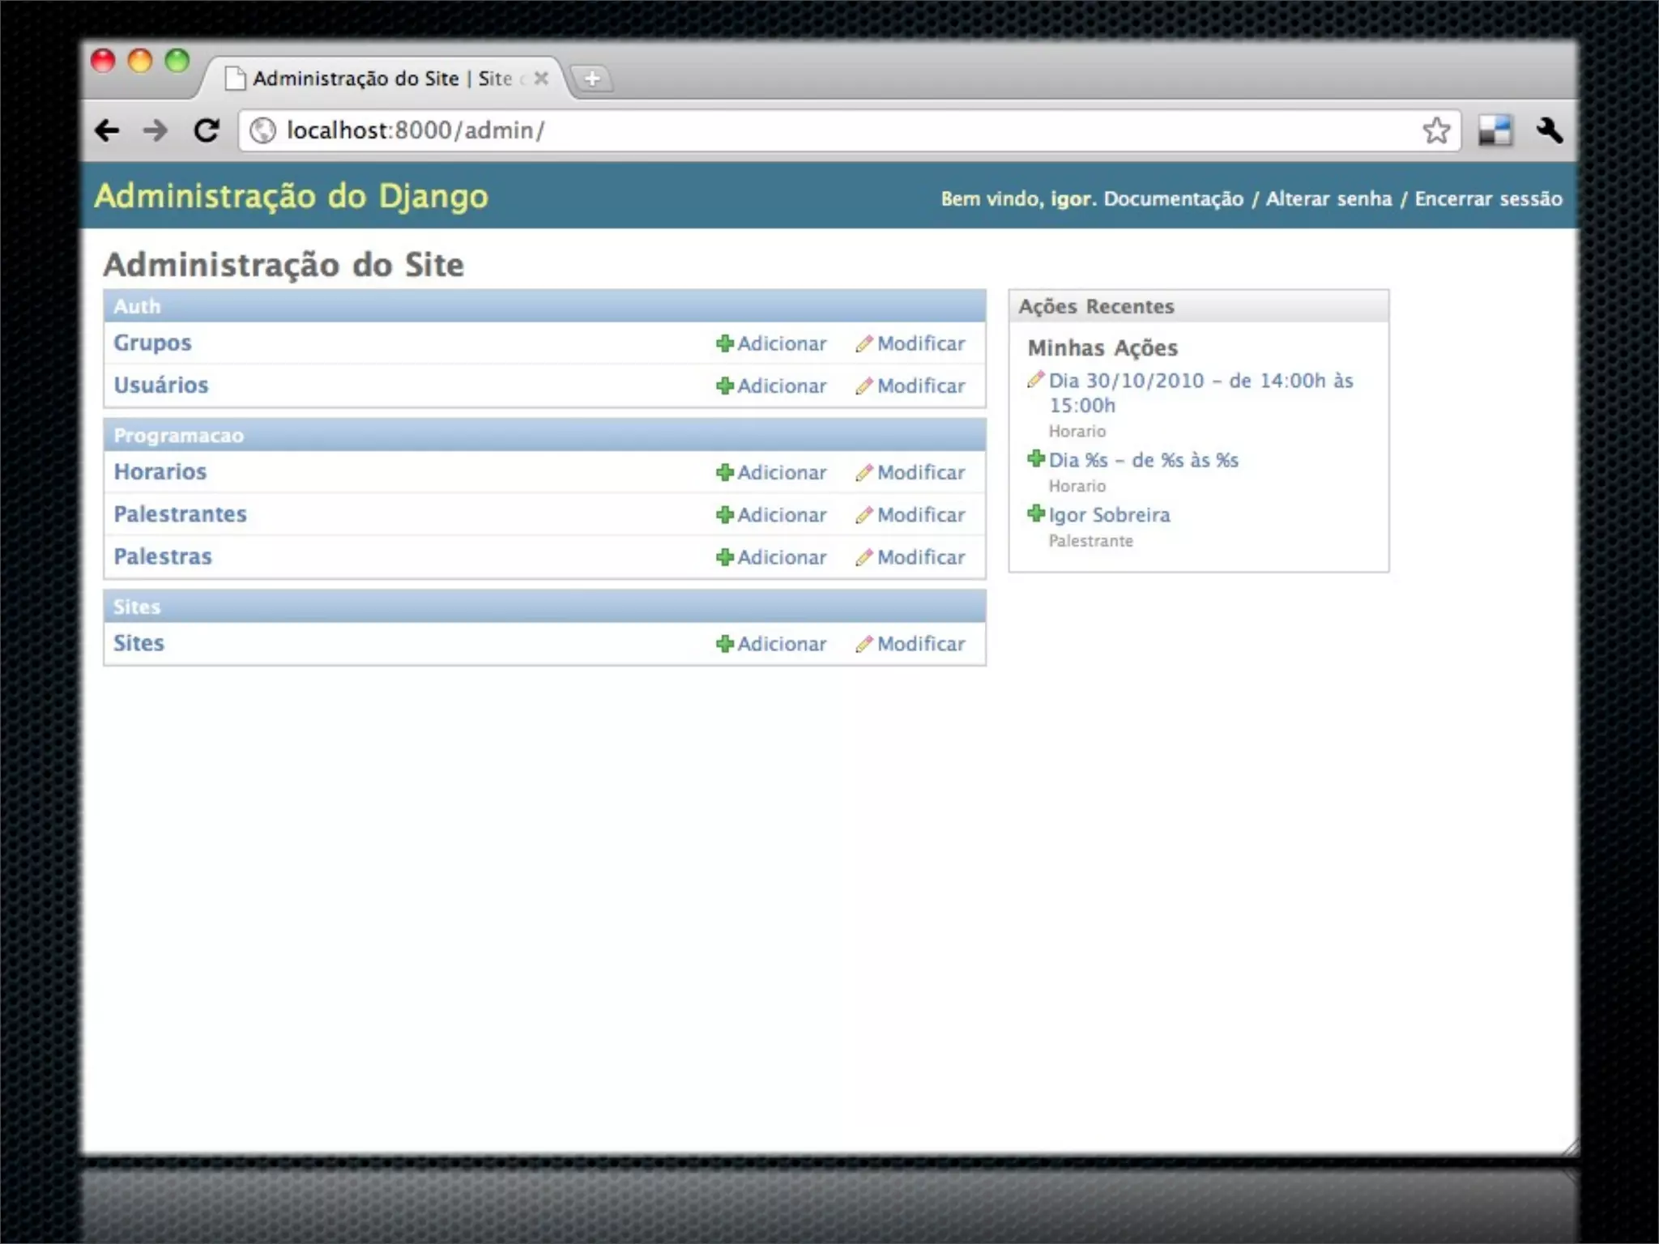Viewport: 1659px width, 1244px height.
Task: Open the Documentação link
Action: [x=1173, y=199]
